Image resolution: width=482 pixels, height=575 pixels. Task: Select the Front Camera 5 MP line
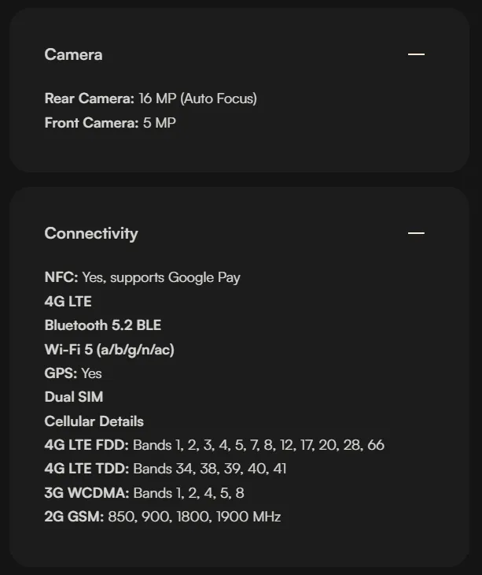coord(110,123)
